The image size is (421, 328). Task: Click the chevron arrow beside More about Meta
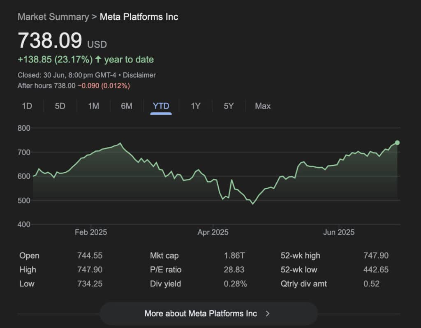click(267, 314)
